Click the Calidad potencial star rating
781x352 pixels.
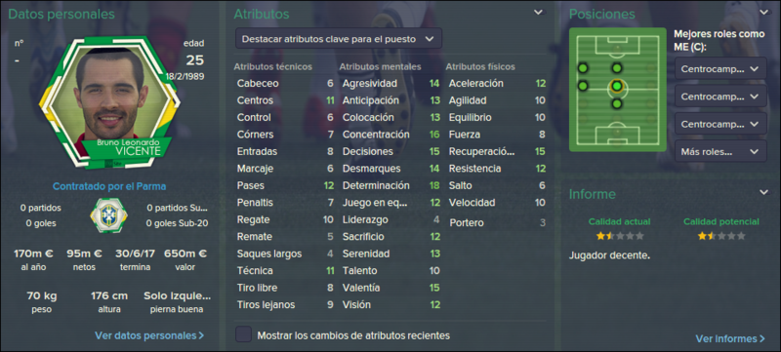[x=721, y=236]
